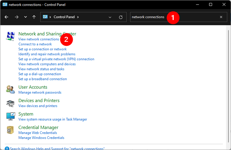This screenshot has height=150, width=231.
Task: Select Control Panel breadcrumb in address bar
Action: (64, 17)
